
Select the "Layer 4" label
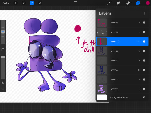114,70
